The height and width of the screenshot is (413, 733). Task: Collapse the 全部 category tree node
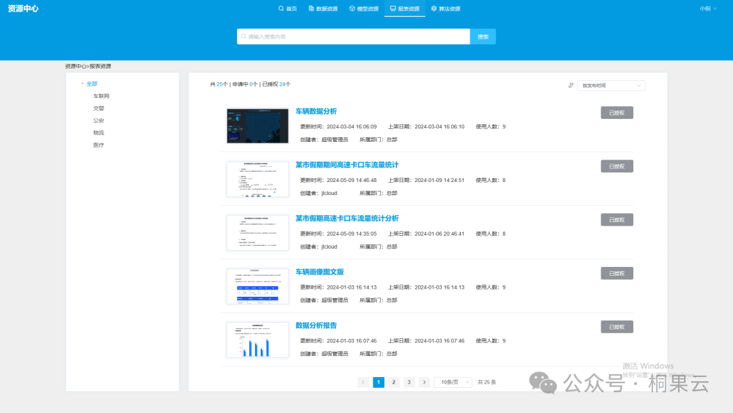(82, 84)
